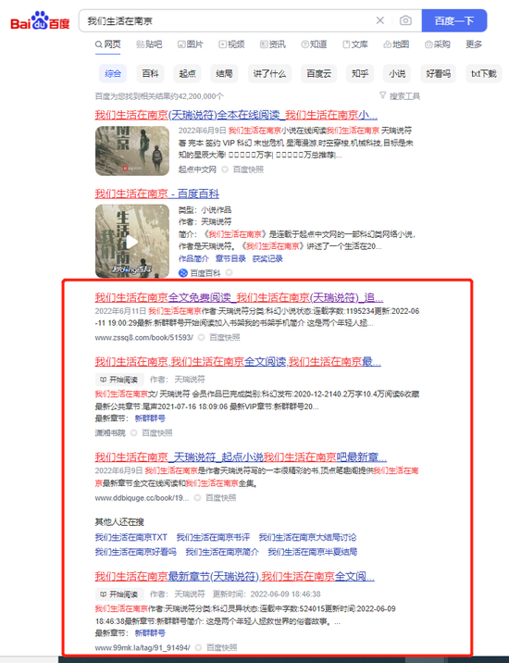Open the 最新章节(天瑞说符) result title
This screenshot has width=509, height=663.
click(235, 576)
